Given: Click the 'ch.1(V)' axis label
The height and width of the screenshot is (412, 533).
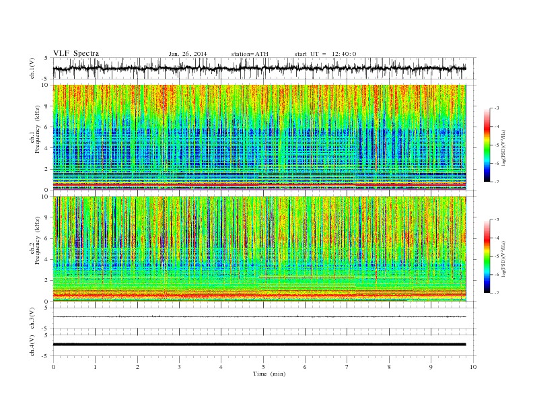Looking at the screenshot, I should click(32, 69).
